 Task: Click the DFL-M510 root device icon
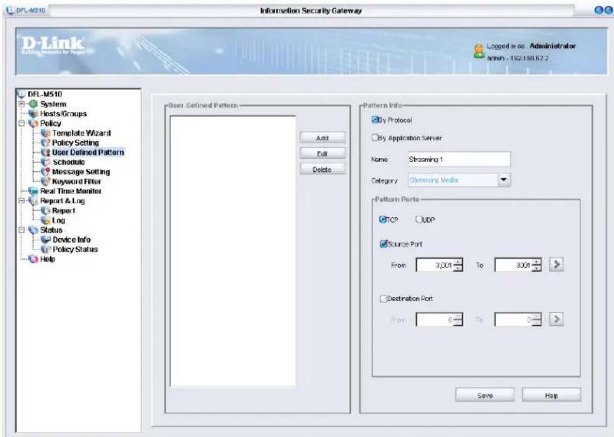22,94
